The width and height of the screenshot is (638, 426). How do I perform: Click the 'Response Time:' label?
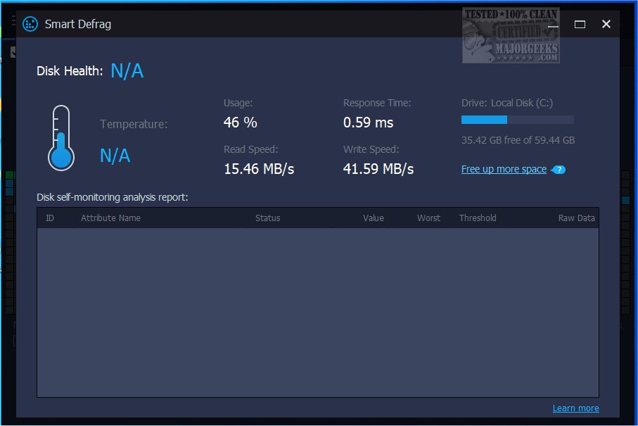coord(377,103)
